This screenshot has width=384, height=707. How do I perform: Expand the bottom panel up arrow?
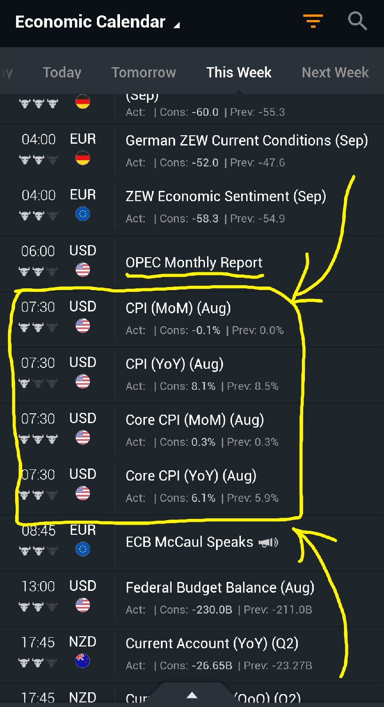[x=192, y=695]
